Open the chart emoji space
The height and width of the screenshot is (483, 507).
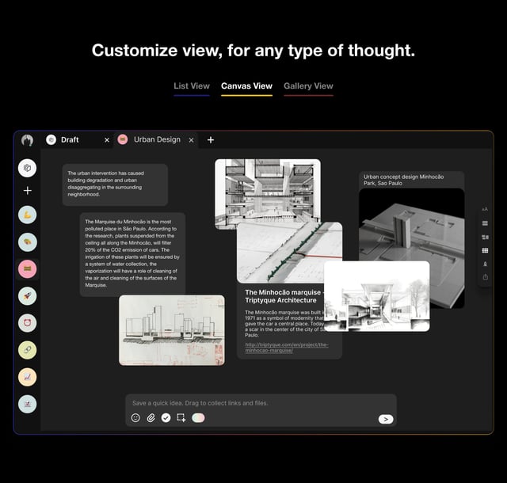[x=28, y=377]
